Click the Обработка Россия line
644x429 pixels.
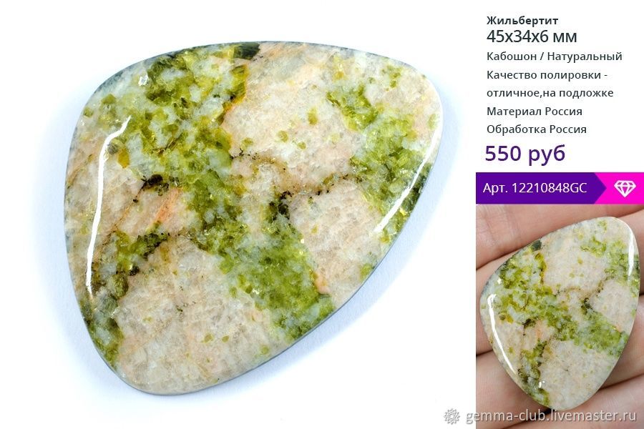537,129
